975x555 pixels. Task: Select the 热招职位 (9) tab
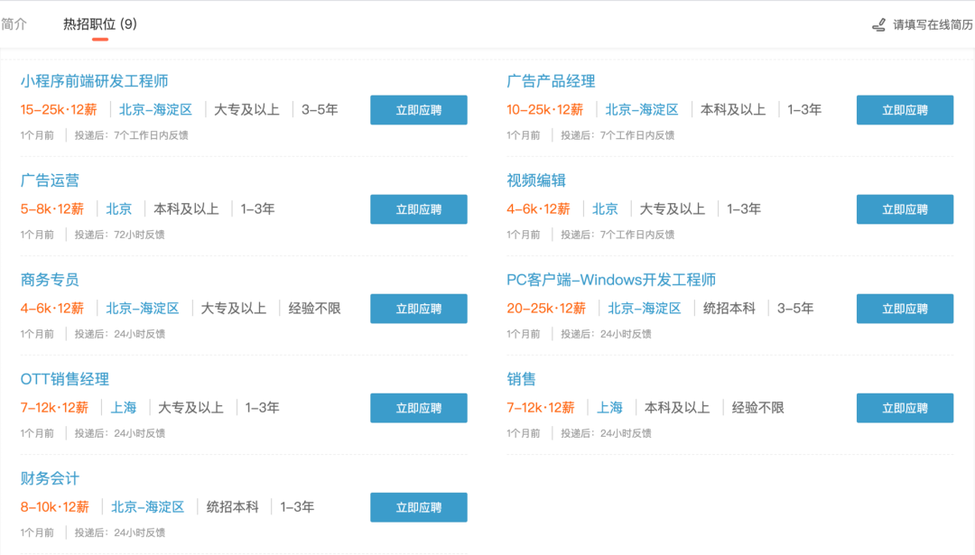pyautogui.click(x=99, y=24)
